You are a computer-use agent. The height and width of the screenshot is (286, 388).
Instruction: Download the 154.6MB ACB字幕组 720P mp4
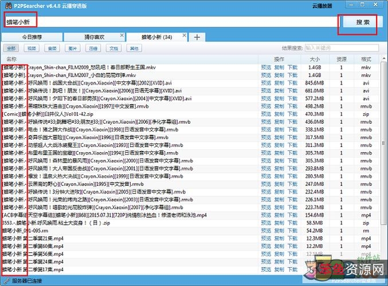coord(292,215)
